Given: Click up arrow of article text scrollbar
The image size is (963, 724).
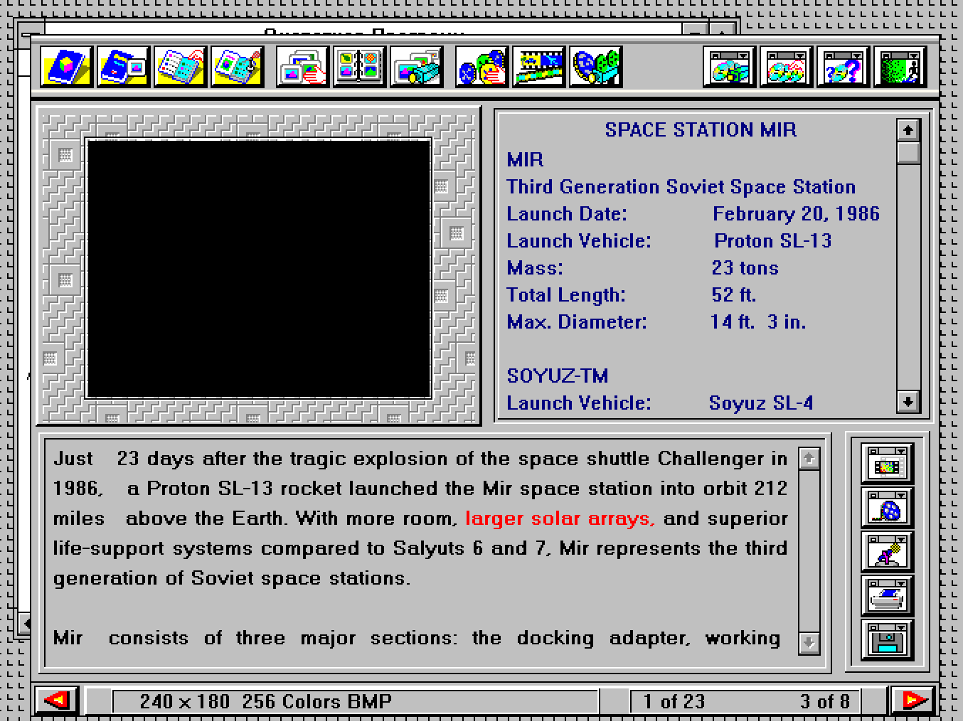Looking at the screenshot, I should pyautogui.click(x=809, y=459).
